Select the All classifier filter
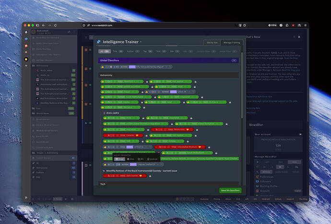 pyautogui.click(x=105, y=51)
